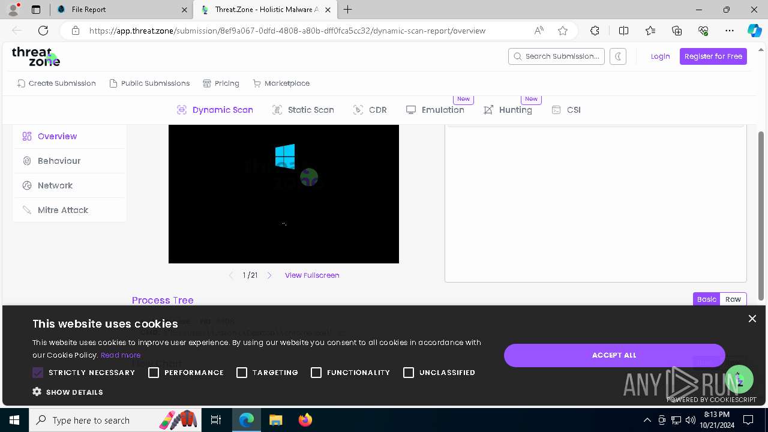Open the notification center icon
This screenshot has height=432, width=768.
(x=748, y=420)
